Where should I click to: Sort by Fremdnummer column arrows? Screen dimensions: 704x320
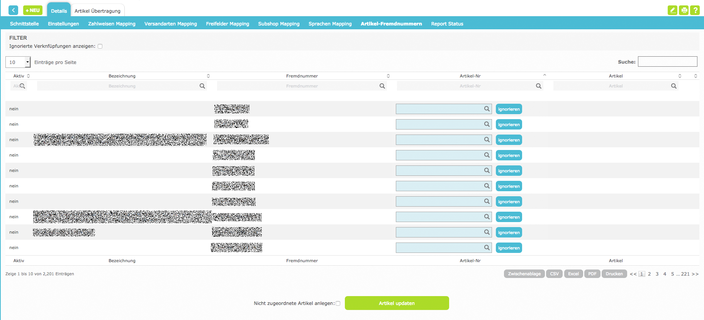coord(388,76)
